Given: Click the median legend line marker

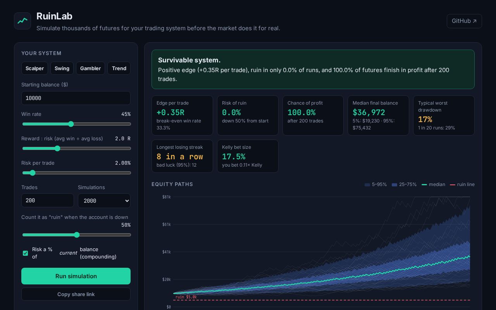Looking at the screenshot, I should tap(424, 185).
